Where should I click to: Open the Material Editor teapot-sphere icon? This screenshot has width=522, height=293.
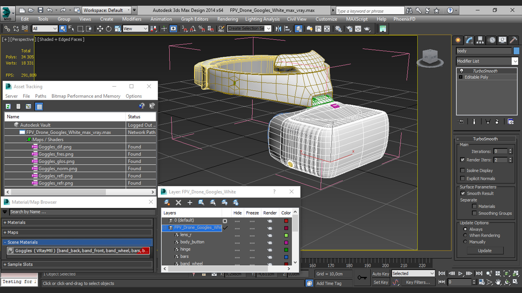click(x=338, y=29)
